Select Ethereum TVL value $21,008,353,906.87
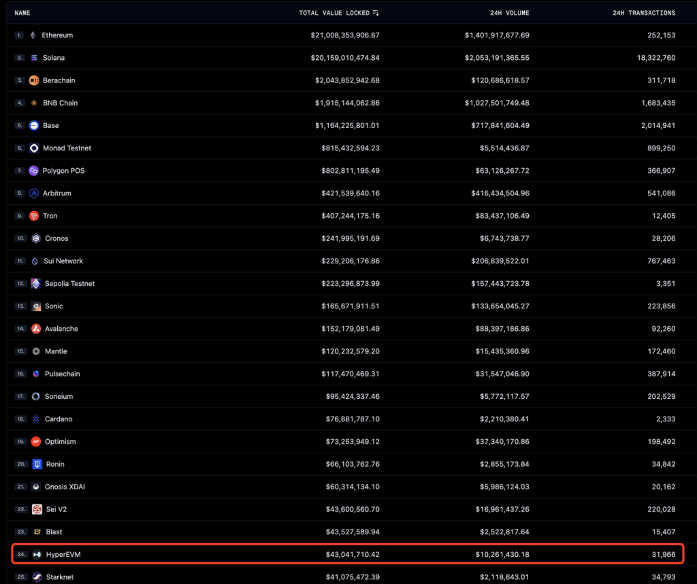Image resolution: width=697 pixels, height=584 pixels. point(345,35)
